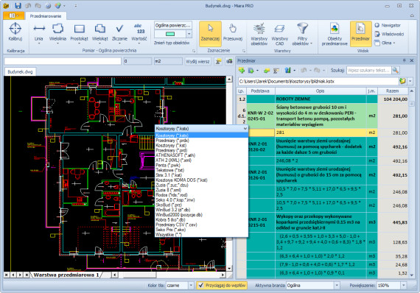Screen dimensions: 420x293
Task: Click the camera icon near Wyślij wiersz
Action: coord(229,61)
